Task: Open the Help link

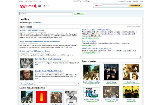Action: [141, 1]
